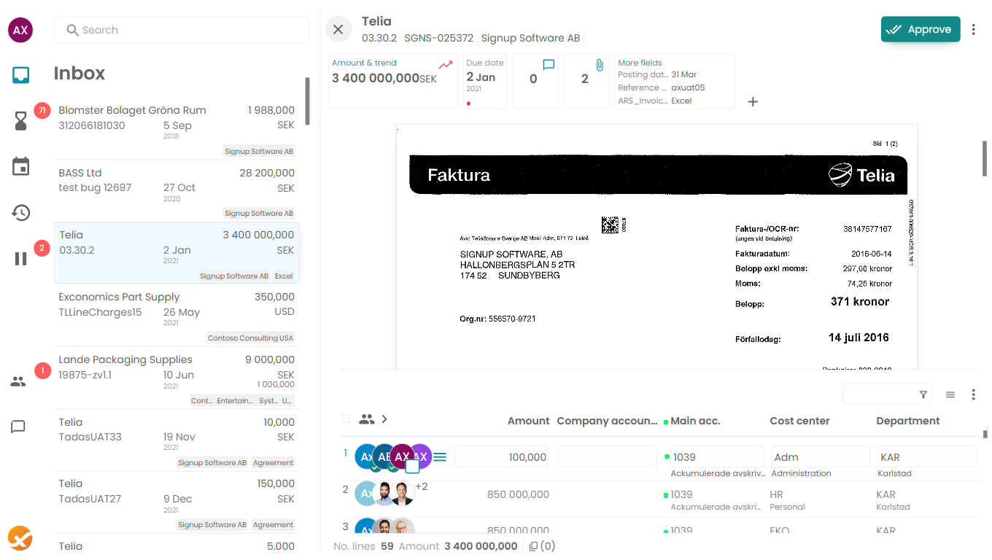Open the calendar view in sidebar
Screen dimensions: 992x560
[20, 166]
